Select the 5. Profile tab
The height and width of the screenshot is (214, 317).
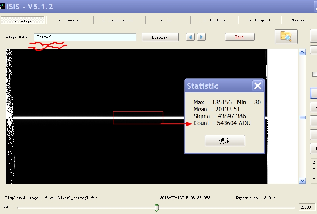(214, 20)
